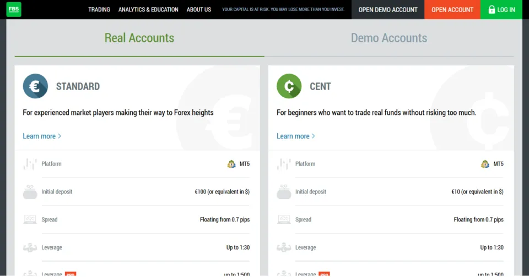Image resolution: width=529 pixels, height=277 pixels.
Task: Click the MT5 text in Cent card
Action: [498, 164]
